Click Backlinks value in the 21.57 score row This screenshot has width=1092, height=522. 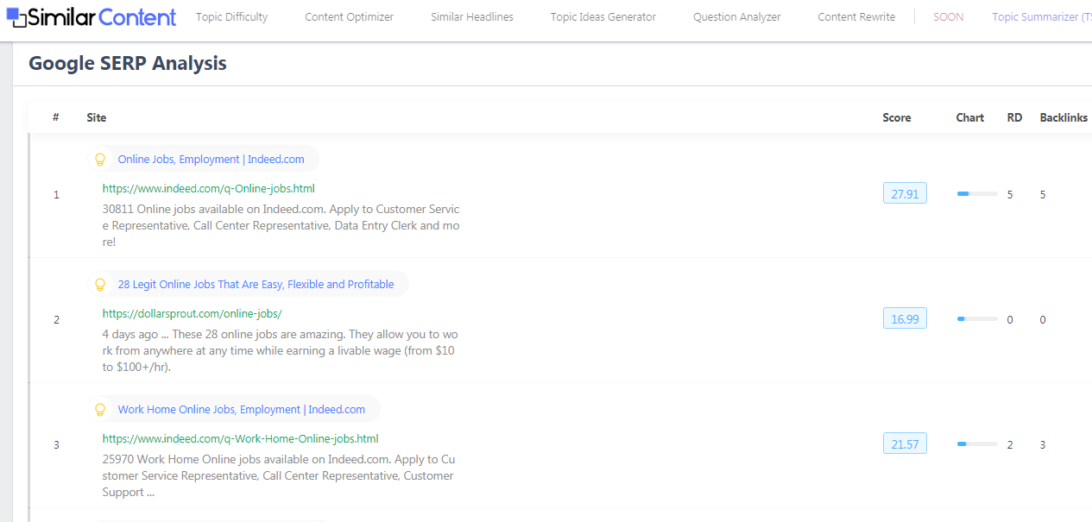(x=1043, y=445)
